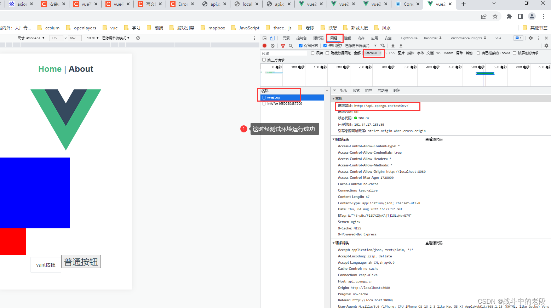Switch to the 控制台 panel
The width and height of the screenshot is (551, 308).
[x=302, y=38]
